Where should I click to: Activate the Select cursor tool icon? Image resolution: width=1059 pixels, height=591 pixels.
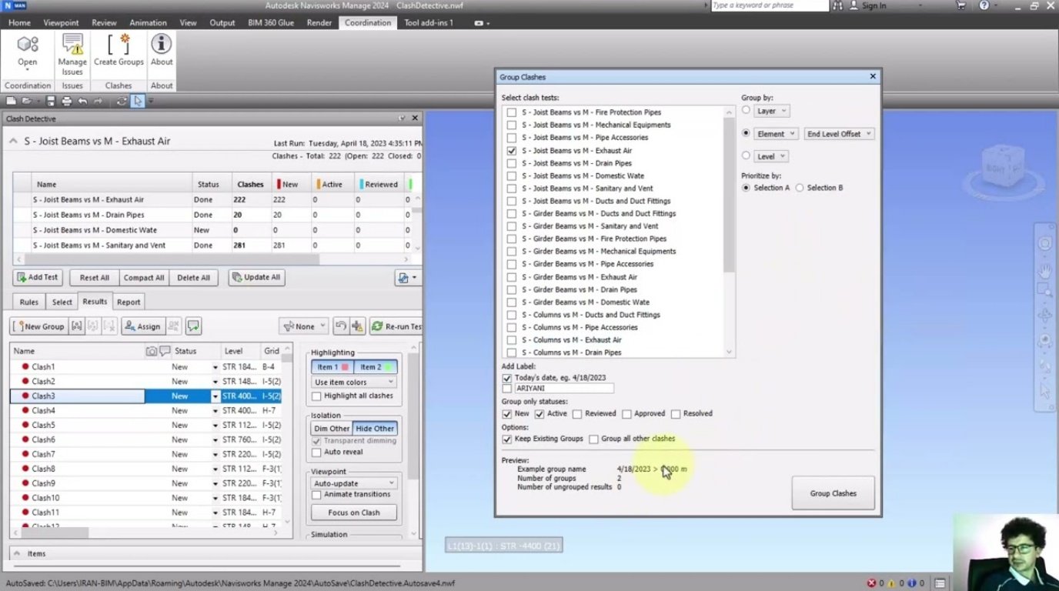pos(137,101)
